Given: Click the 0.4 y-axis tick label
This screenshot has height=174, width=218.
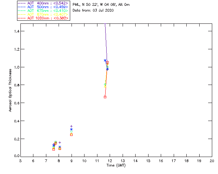Looking at the screenshot, I should (17, 121).
